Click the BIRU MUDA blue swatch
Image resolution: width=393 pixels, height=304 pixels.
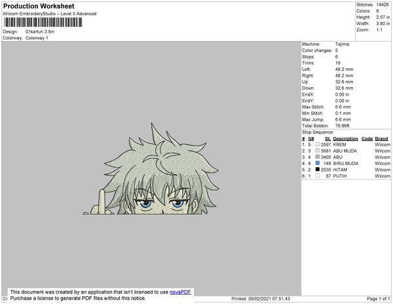click(318, 163)
